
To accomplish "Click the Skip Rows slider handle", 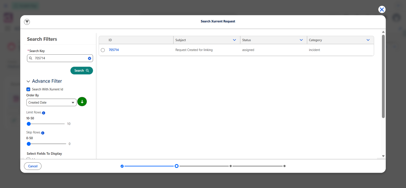I will (29, 144).
